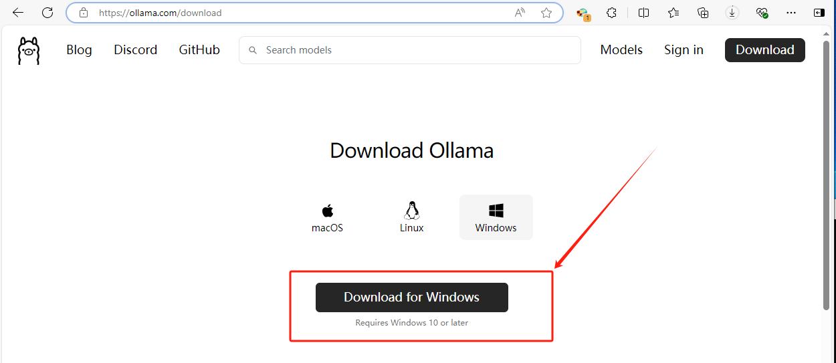836x363 pixels.
Task: Reload the page with the refresh icon
Action: pos(47,13)
